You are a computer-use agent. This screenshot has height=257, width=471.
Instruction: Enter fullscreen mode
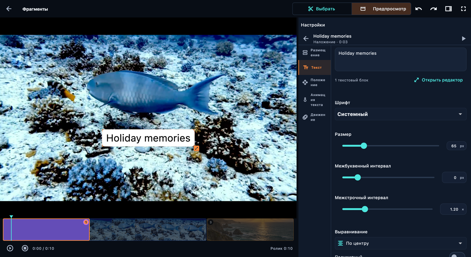click(463, 9)
